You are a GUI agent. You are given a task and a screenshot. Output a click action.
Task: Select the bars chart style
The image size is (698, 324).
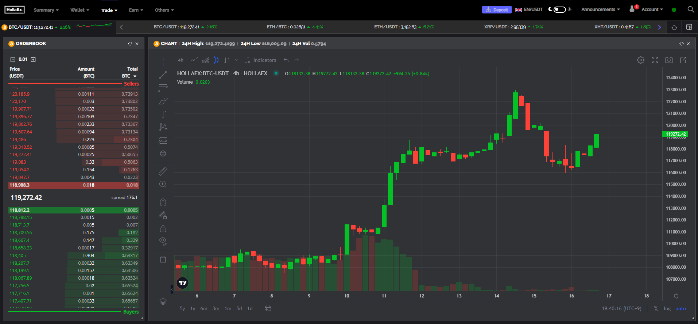click(x=227, y=60)
